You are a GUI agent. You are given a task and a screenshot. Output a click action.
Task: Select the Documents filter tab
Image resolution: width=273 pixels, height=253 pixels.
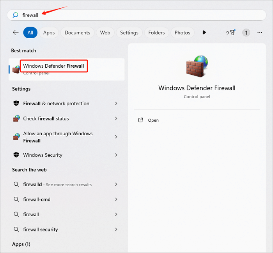tap(77, 33)
